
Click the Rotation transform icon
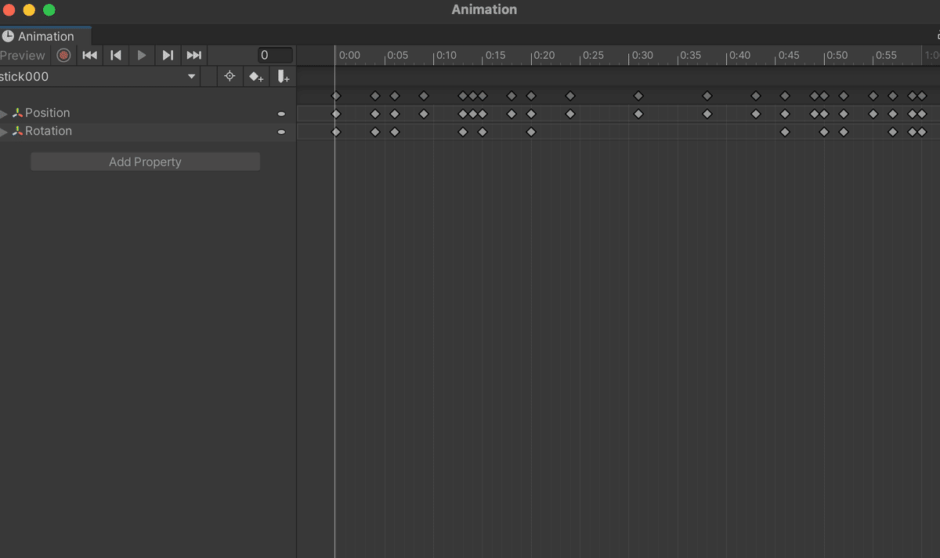[17, 131]
